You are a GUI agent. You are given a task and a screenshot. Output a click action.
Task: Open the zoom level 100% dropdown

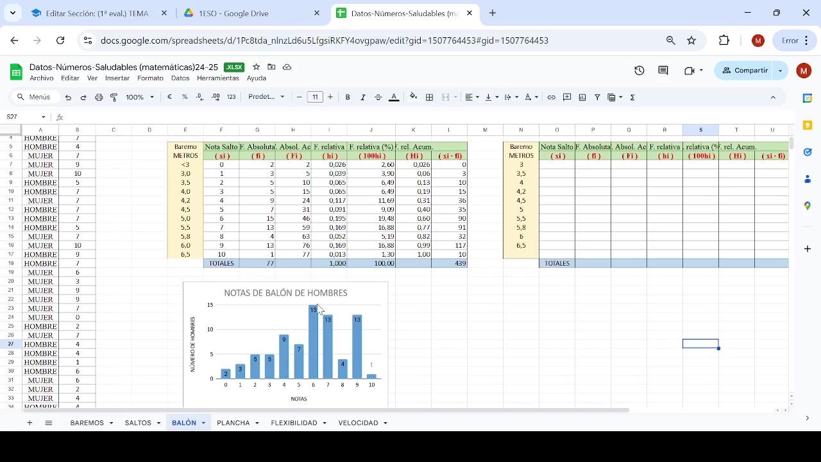point(140,98)
